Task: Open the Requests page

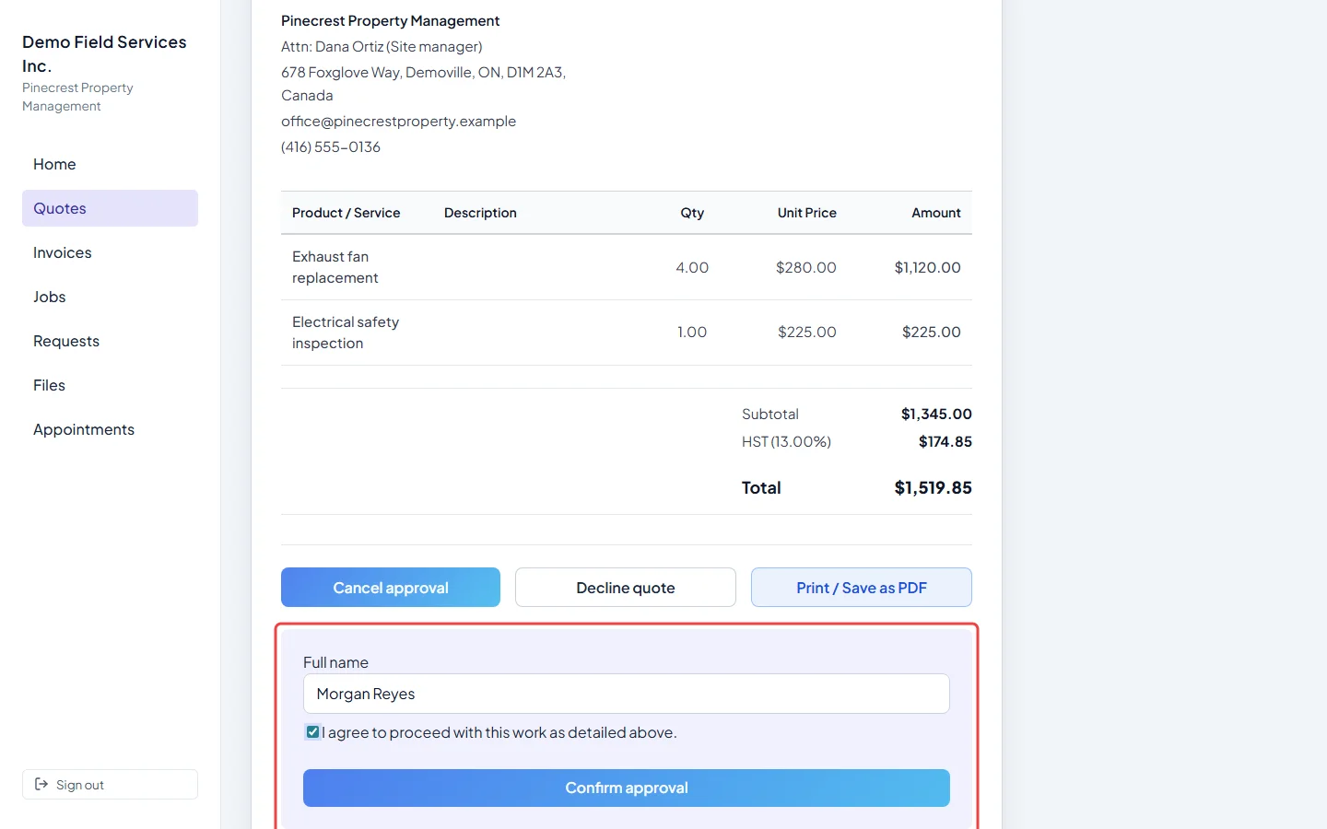Action: click(x=110, y=341)
